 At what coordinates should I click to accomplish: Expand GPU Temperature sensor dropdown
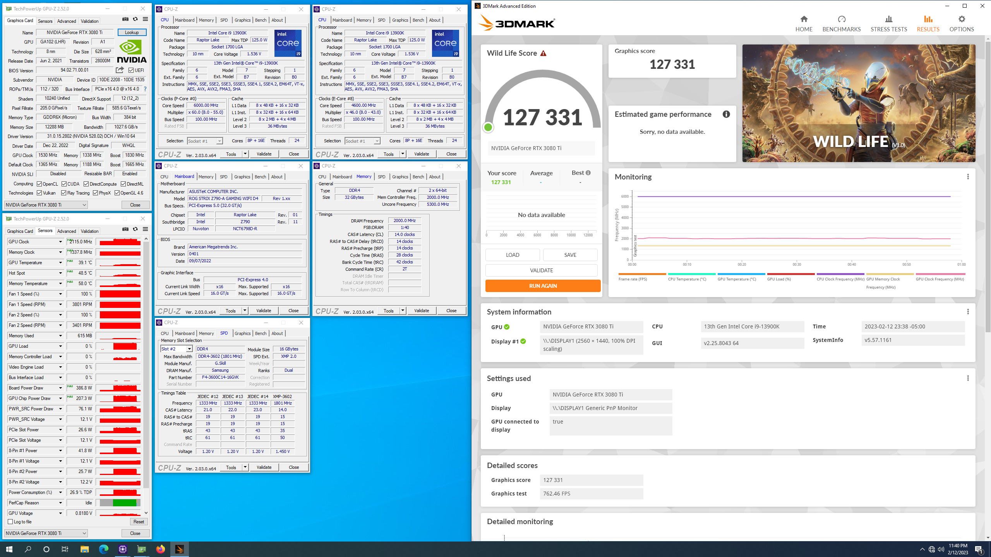60,263
